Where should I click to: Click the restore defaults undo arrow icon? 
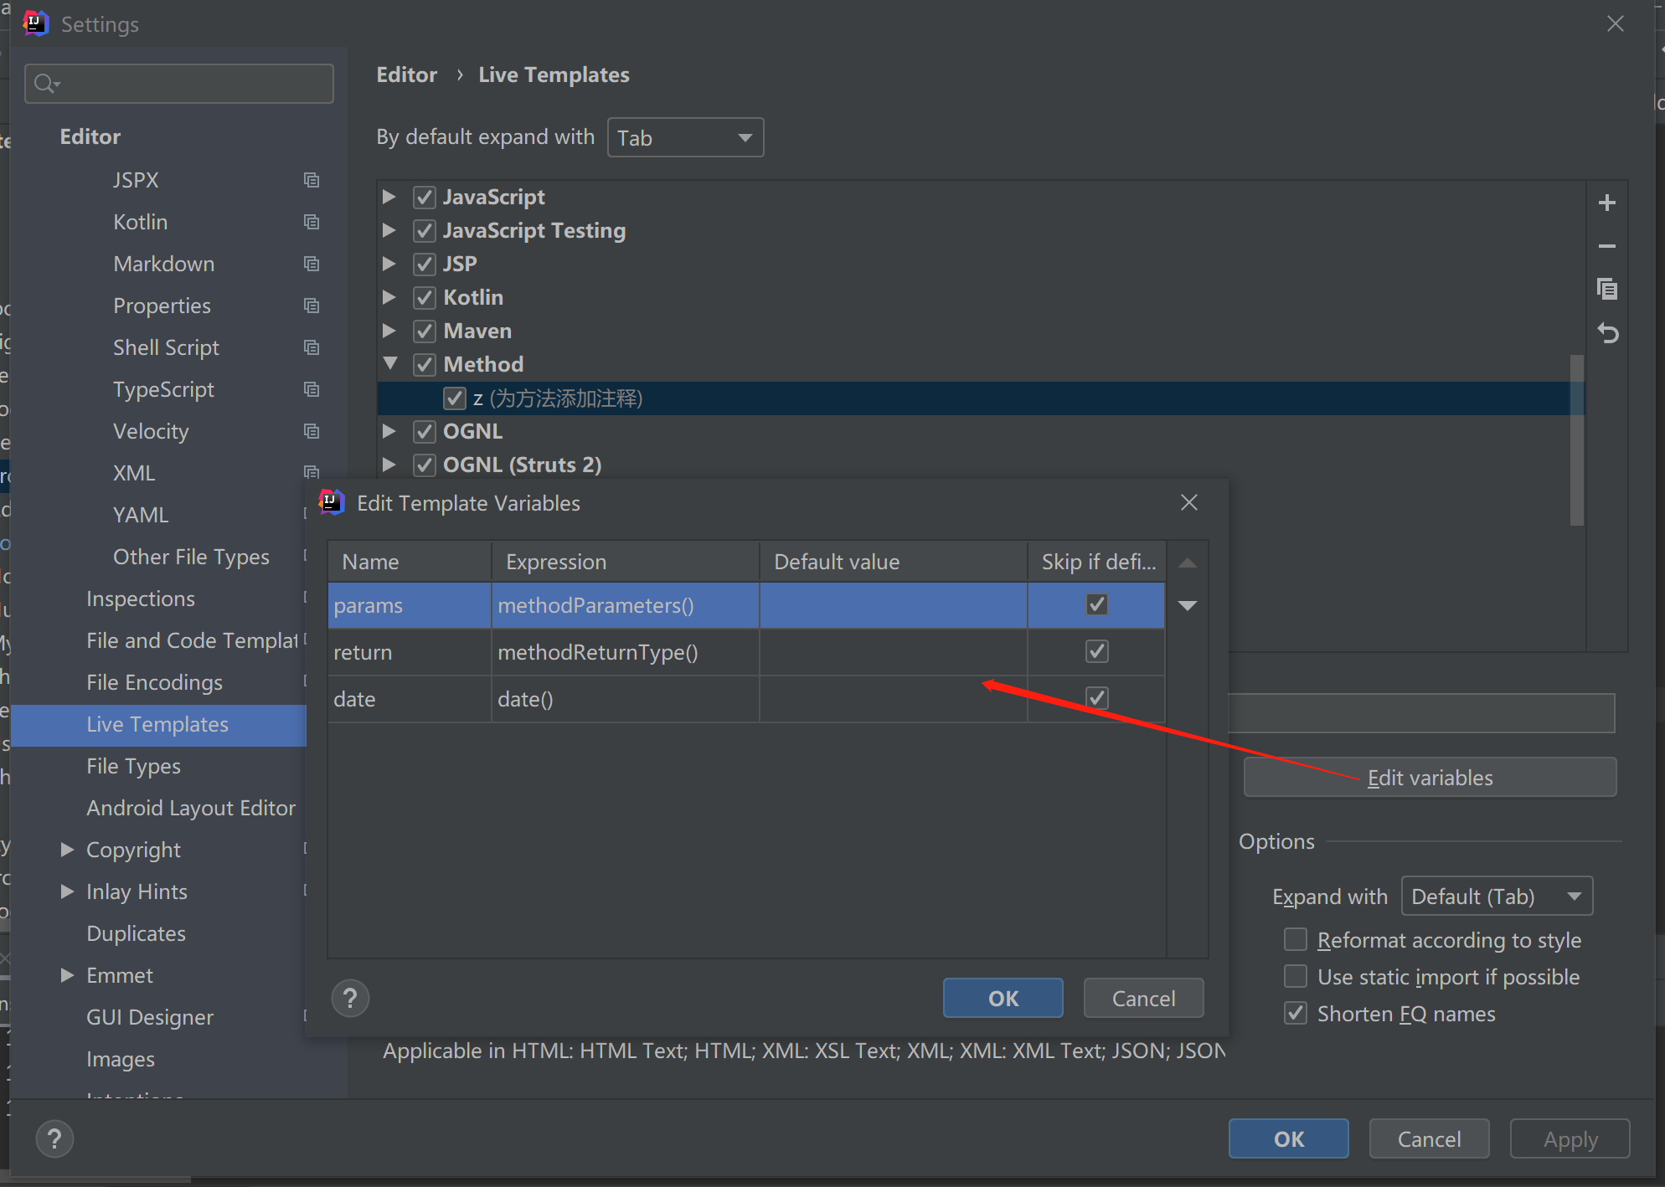[x=1606, y=333]
